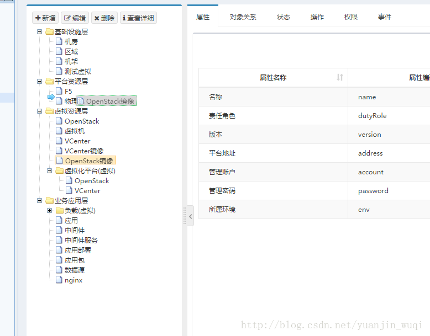The width and height of the screenshot is (430, 336).
Task: Select the F5 tree item
Action: pyautogui.click(x=69, y=91)
